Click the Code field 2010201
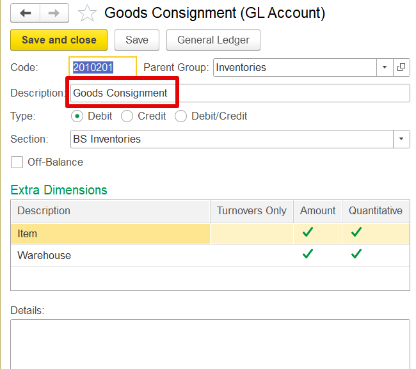This screenshot has height=369, width=416. (102, 67)
